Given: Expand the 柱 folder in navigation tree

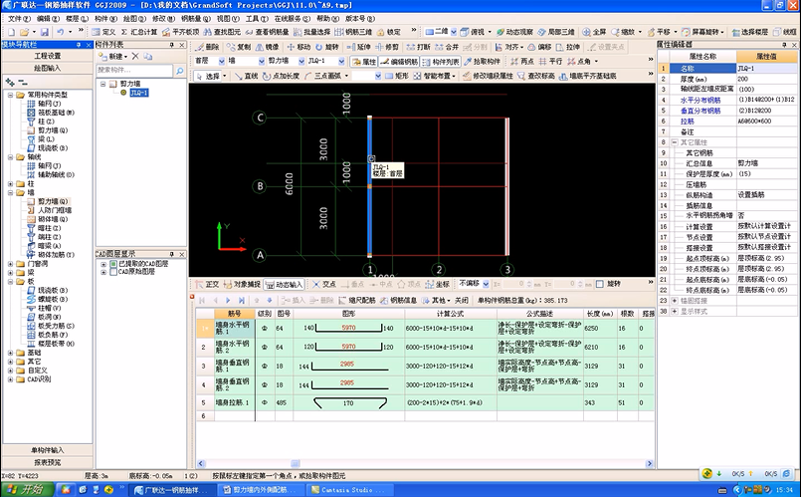Looking at the screenshot, I should [x=11, y=183].
